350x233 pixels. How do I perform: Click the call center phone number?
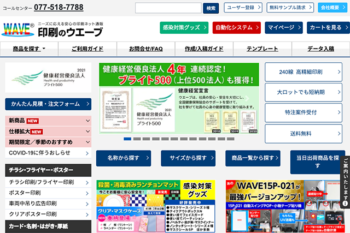[x=59, y=7]
